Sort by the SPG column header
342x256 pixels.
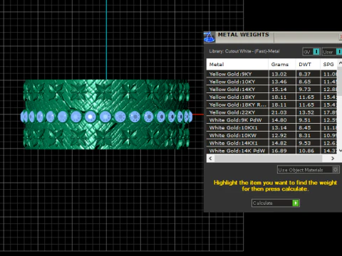[x=328, y=64]
